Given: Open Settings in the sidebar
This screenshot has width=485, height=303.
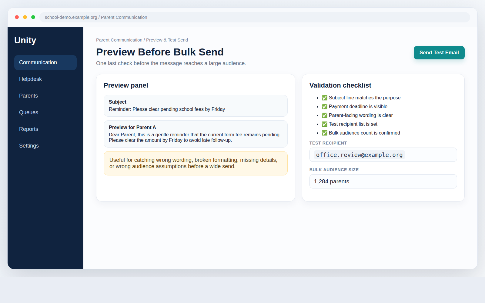Looking at the screenshot, I should point(45,146).
